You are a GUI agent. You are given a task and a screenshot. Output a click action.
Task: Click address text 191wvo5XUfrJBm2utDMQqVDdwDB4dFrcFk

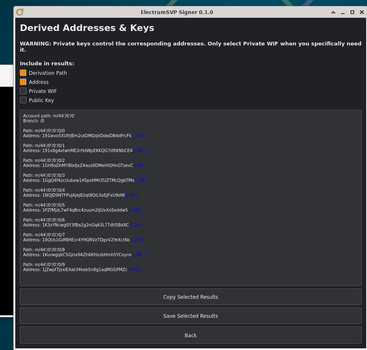[87, 136]
